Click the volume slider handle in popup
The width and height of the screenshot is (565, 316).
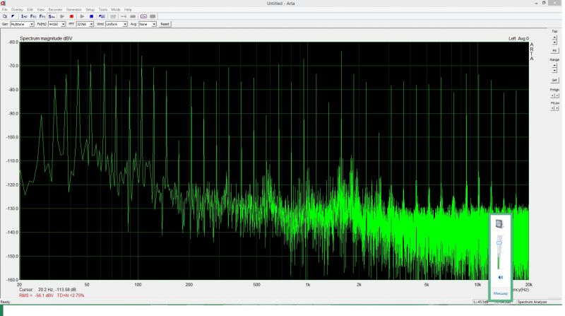click(499, 242)
